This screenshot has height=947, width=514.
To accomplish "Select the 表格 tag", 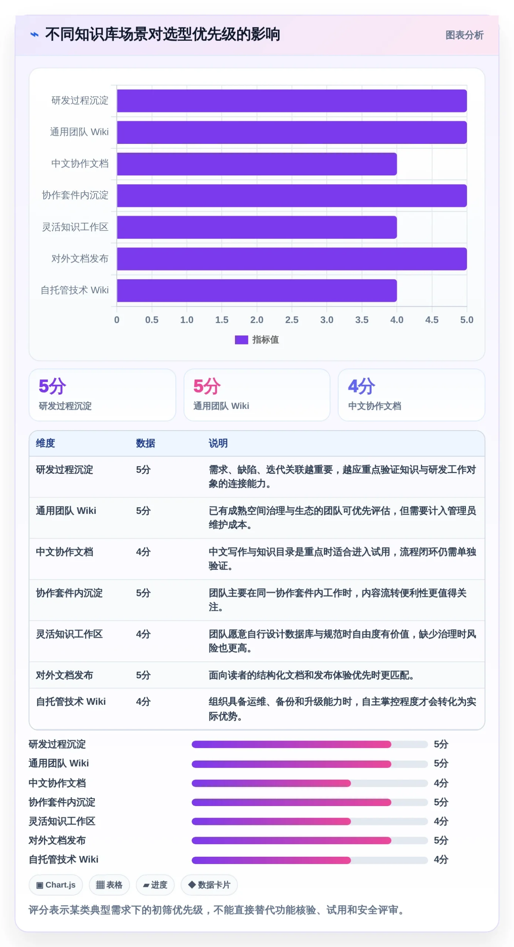I will coord(109,885).
